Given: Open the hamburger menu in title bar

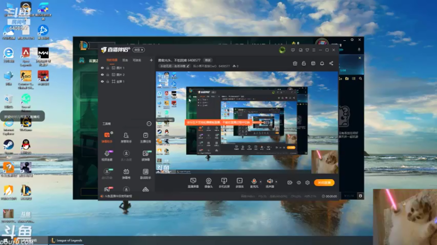Looking at the screenshot, I should [x=314, y=50].
